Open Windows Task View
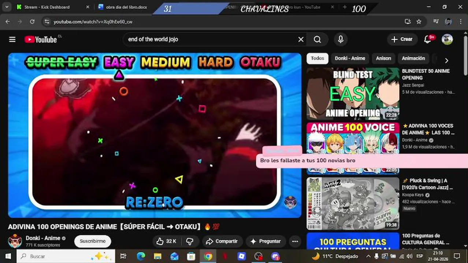468x263 pixels. (123, 256)
